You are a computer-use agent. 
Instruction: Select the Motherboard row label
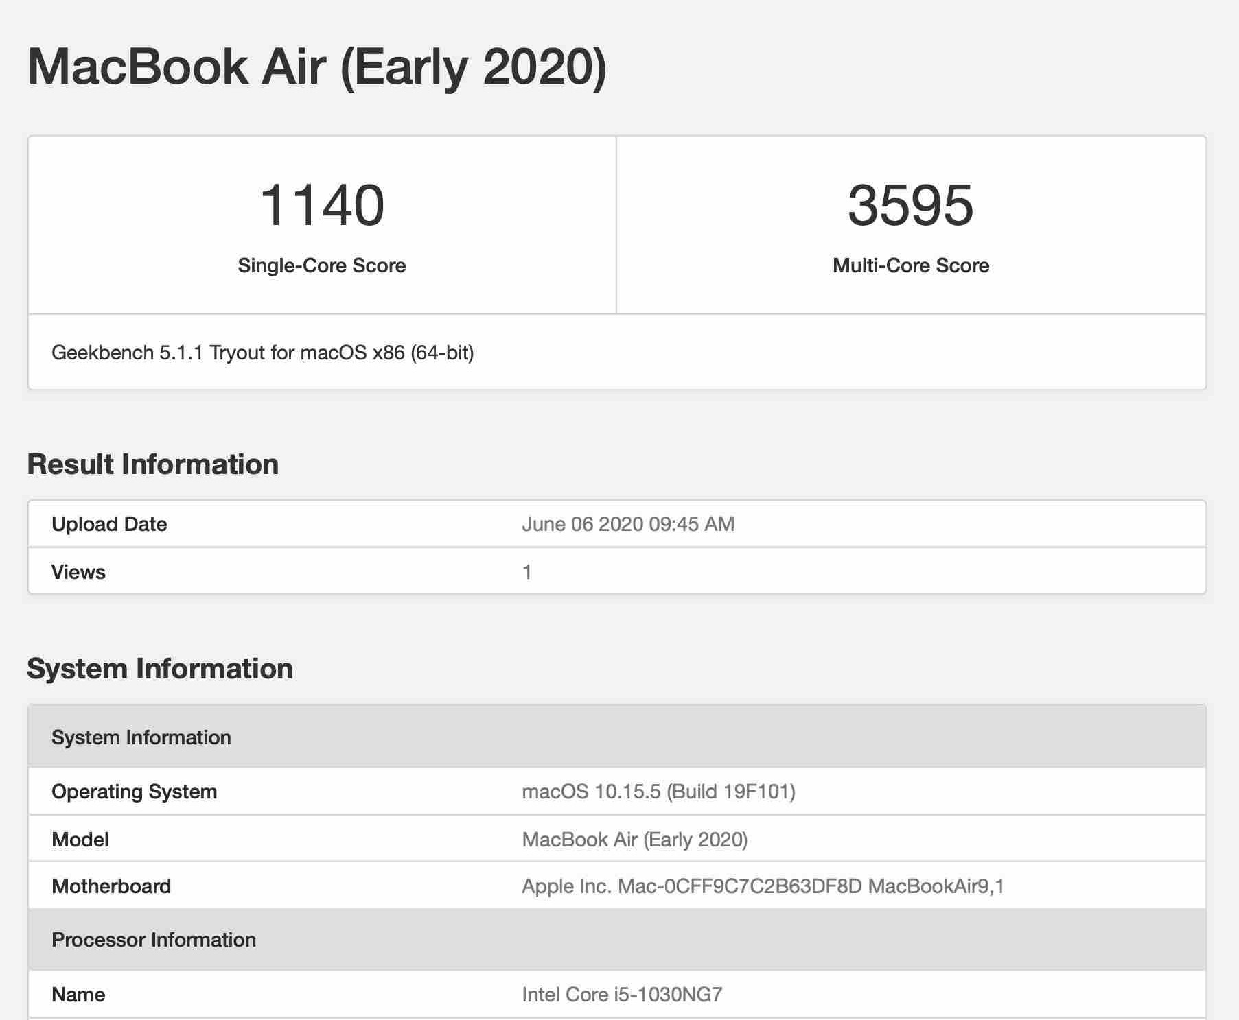(x=111, y=886)
